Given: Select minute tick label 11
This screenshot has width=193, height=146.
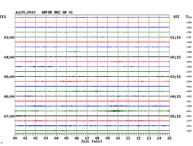Looking at the screenshot, I should (128, 138).
